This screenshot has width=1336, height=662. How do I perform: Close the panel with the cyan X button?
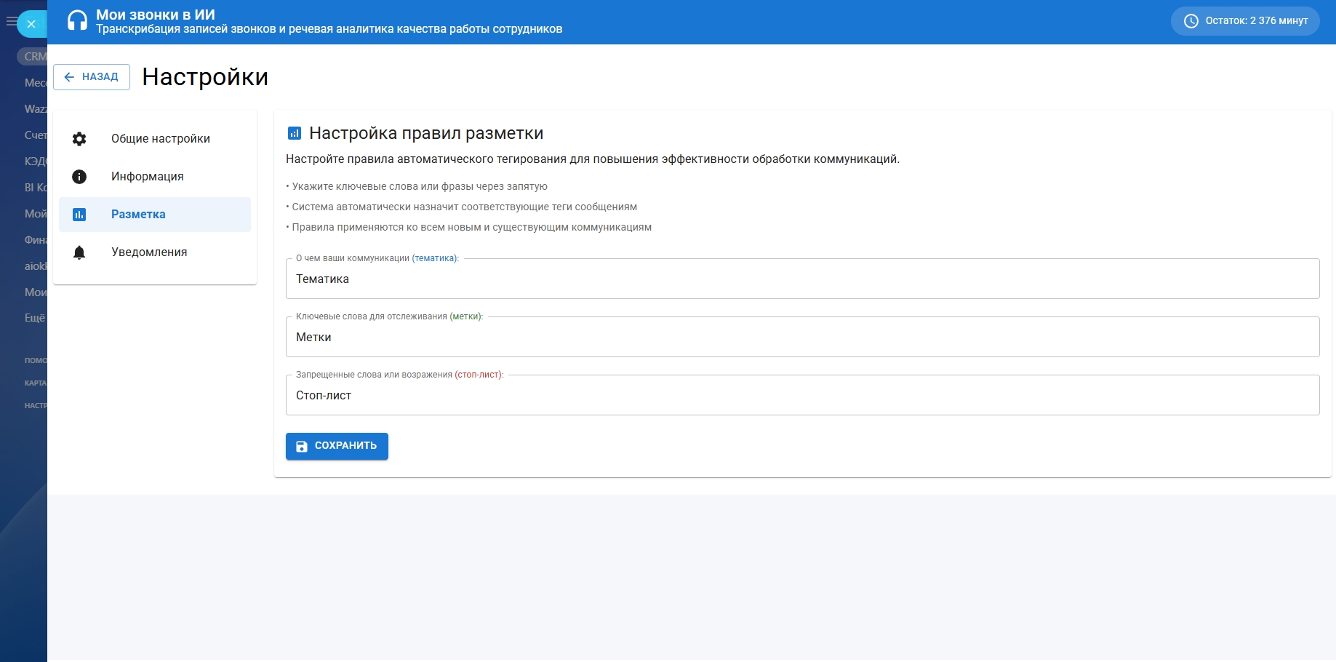coord(31,24)
